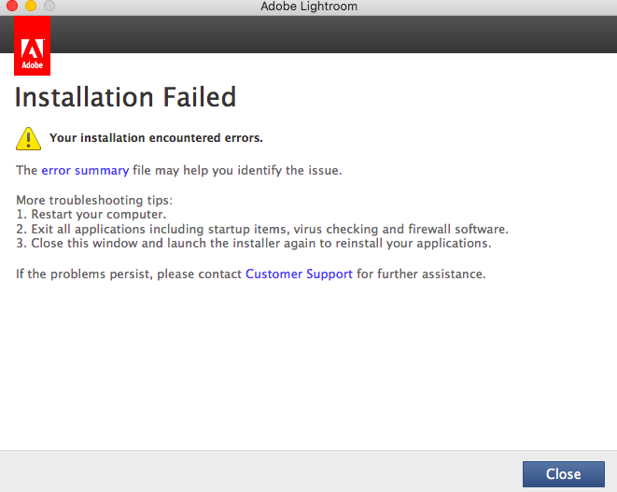
Task: Click the 'Exit all applications' tip line
Action: (x=262, y=229)
